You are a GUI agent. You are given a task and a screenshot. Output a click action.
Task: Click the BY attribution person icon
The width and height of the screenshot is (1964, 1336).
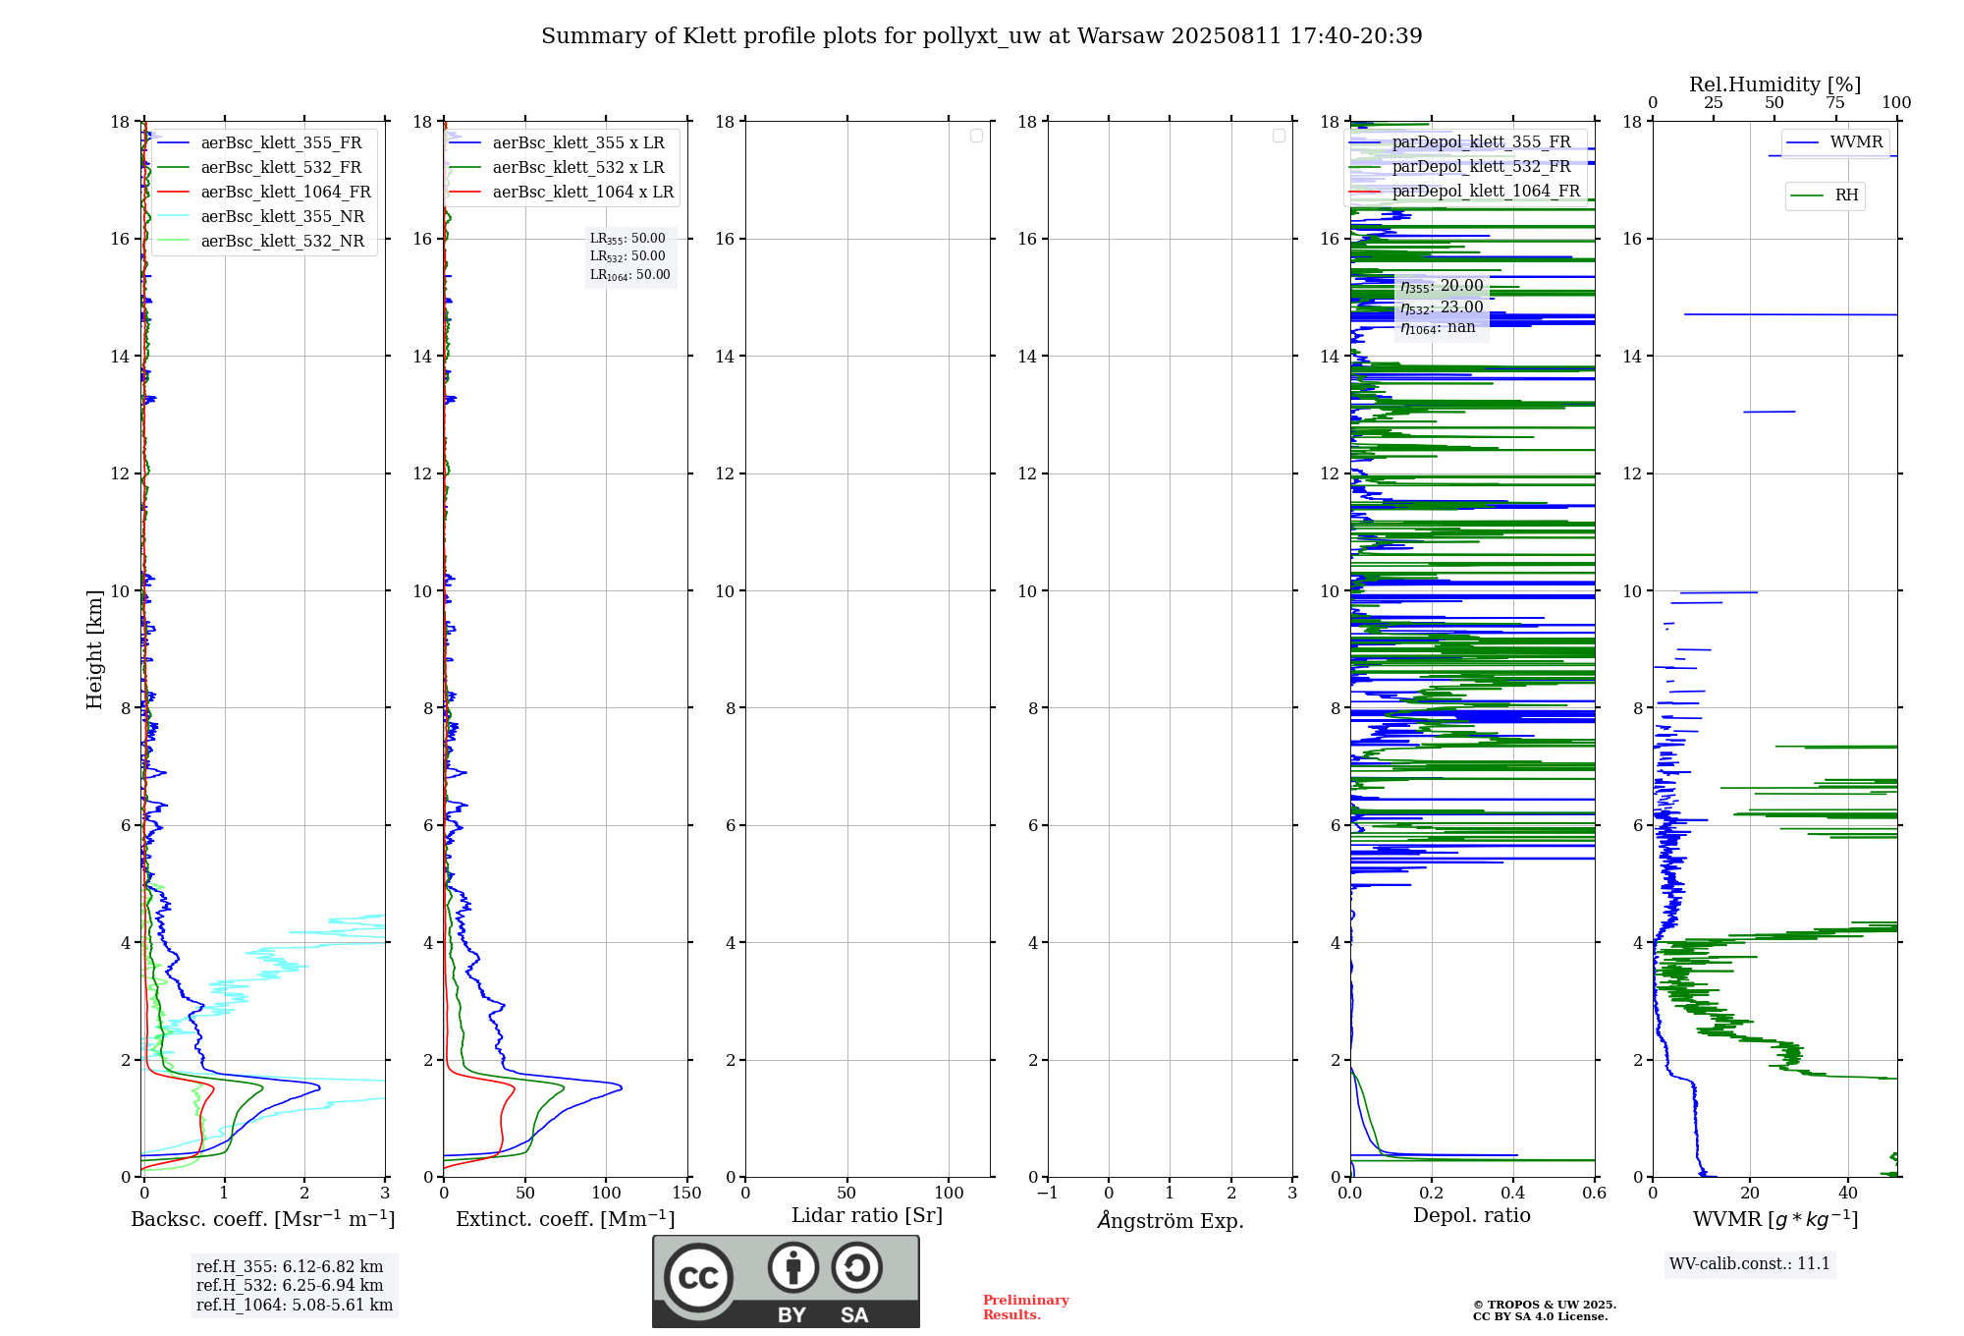click(793, 1267)
